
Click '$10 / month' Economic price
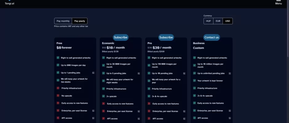pos(116,48)
